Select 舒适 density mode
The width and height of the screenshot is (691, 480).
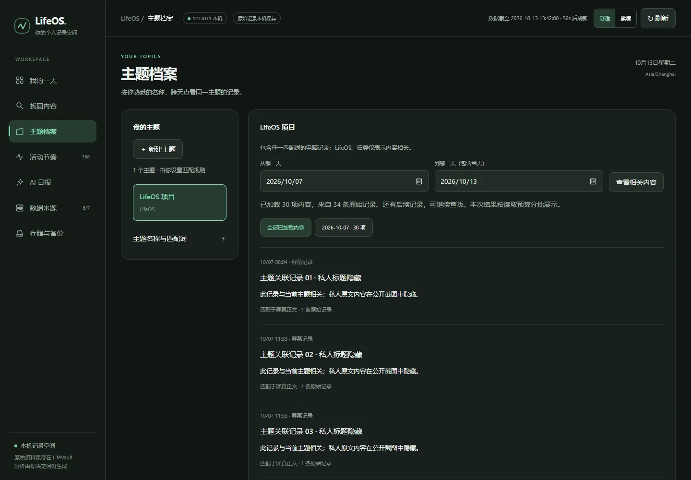point(605,18)
